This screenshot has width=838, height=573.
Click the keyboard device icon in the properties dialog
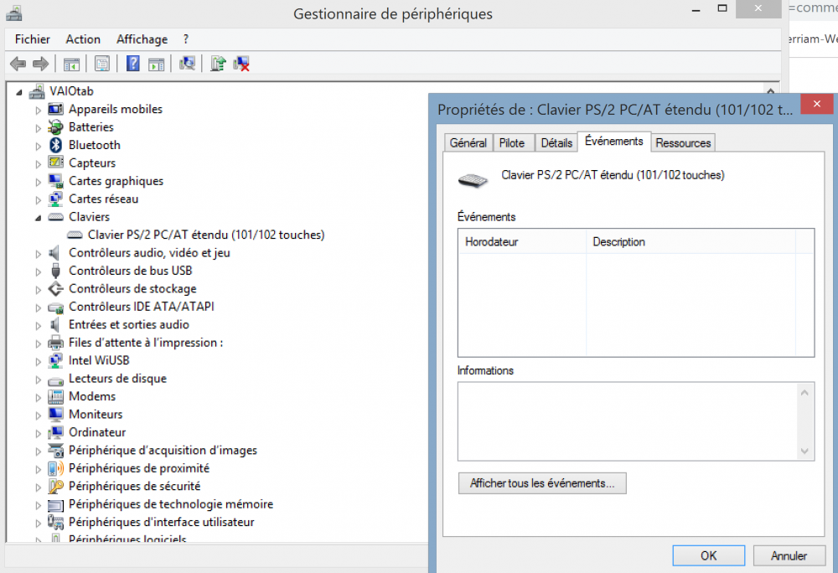click(473, 180)
